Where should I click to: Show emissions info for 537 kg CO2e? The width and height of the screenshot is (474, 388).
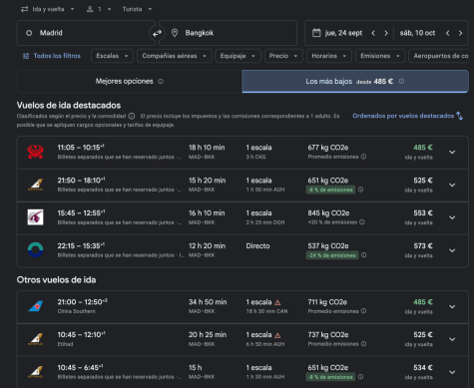(x=364, y=255)
